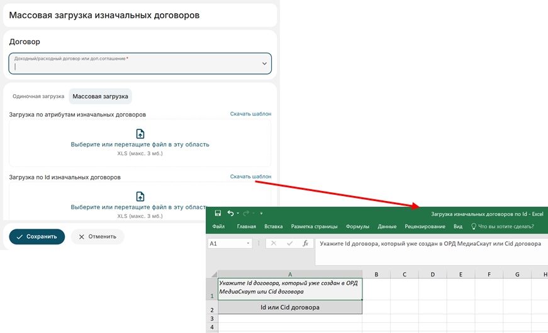Viewport: 548px width, 333px height.
Task: Click the Excel Save icon in quick access toolbar
Action: pyautogui.click(x=218, y=214)
